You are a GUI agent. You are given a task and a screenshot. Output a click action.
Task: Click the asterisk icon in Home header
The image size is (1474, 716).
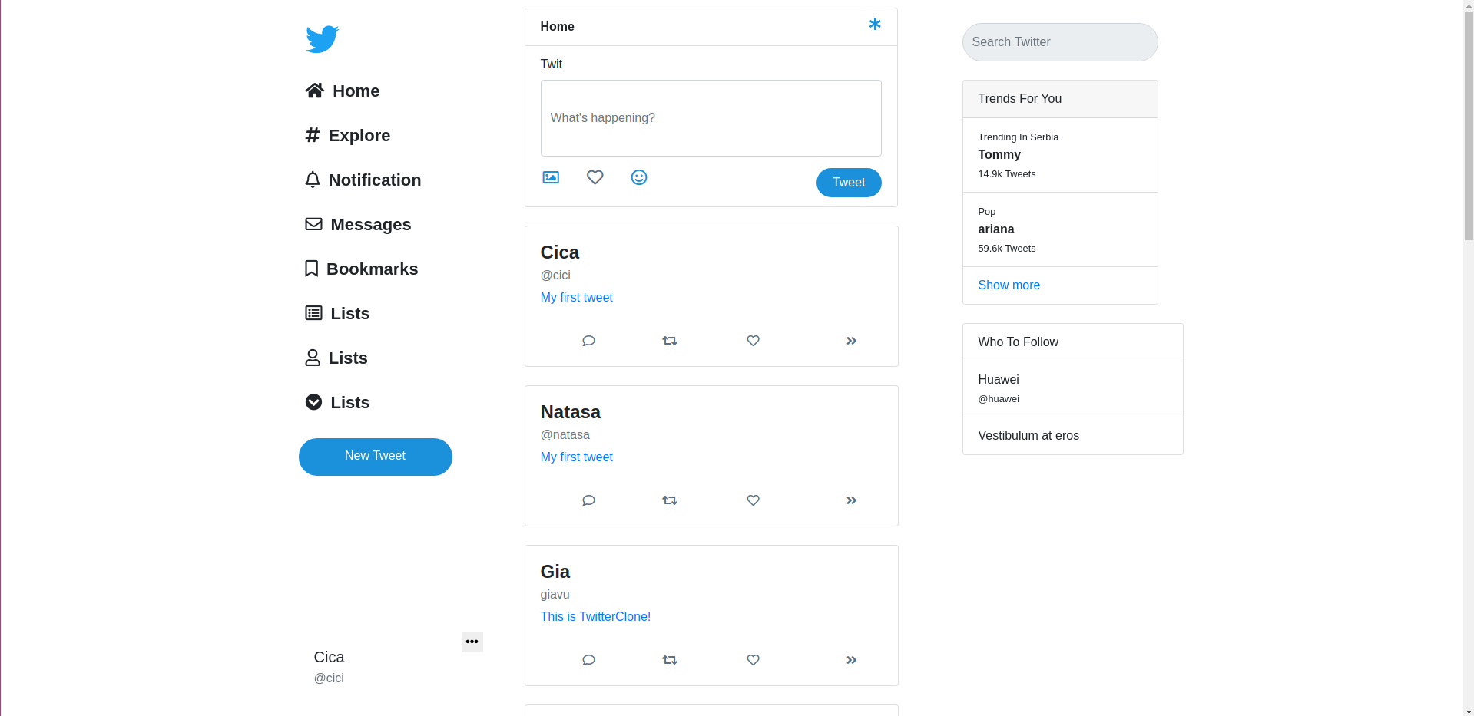click(x=874, y=25)
